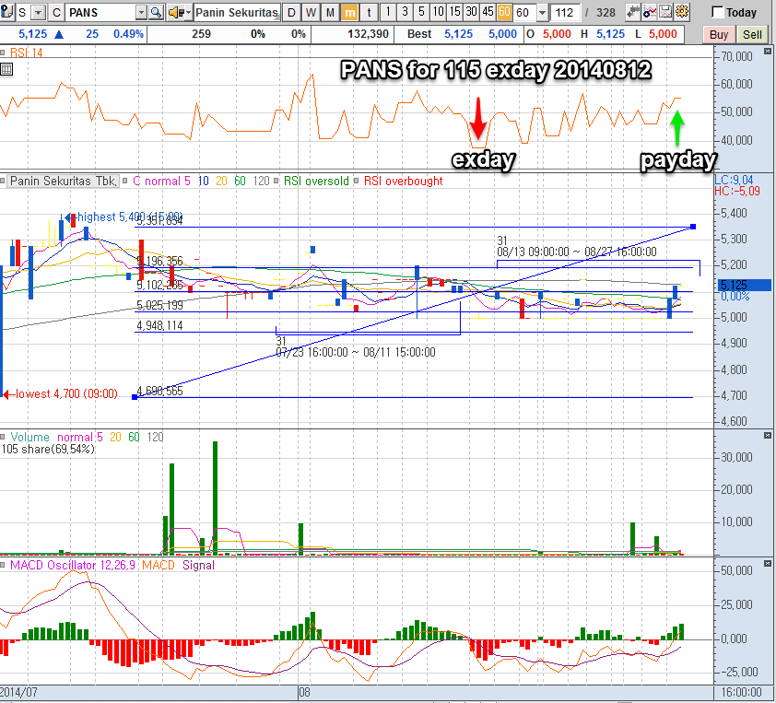This screenshot has width=776, height=703.
Task: Click the C button beside stock code
Action: (56, 12)
